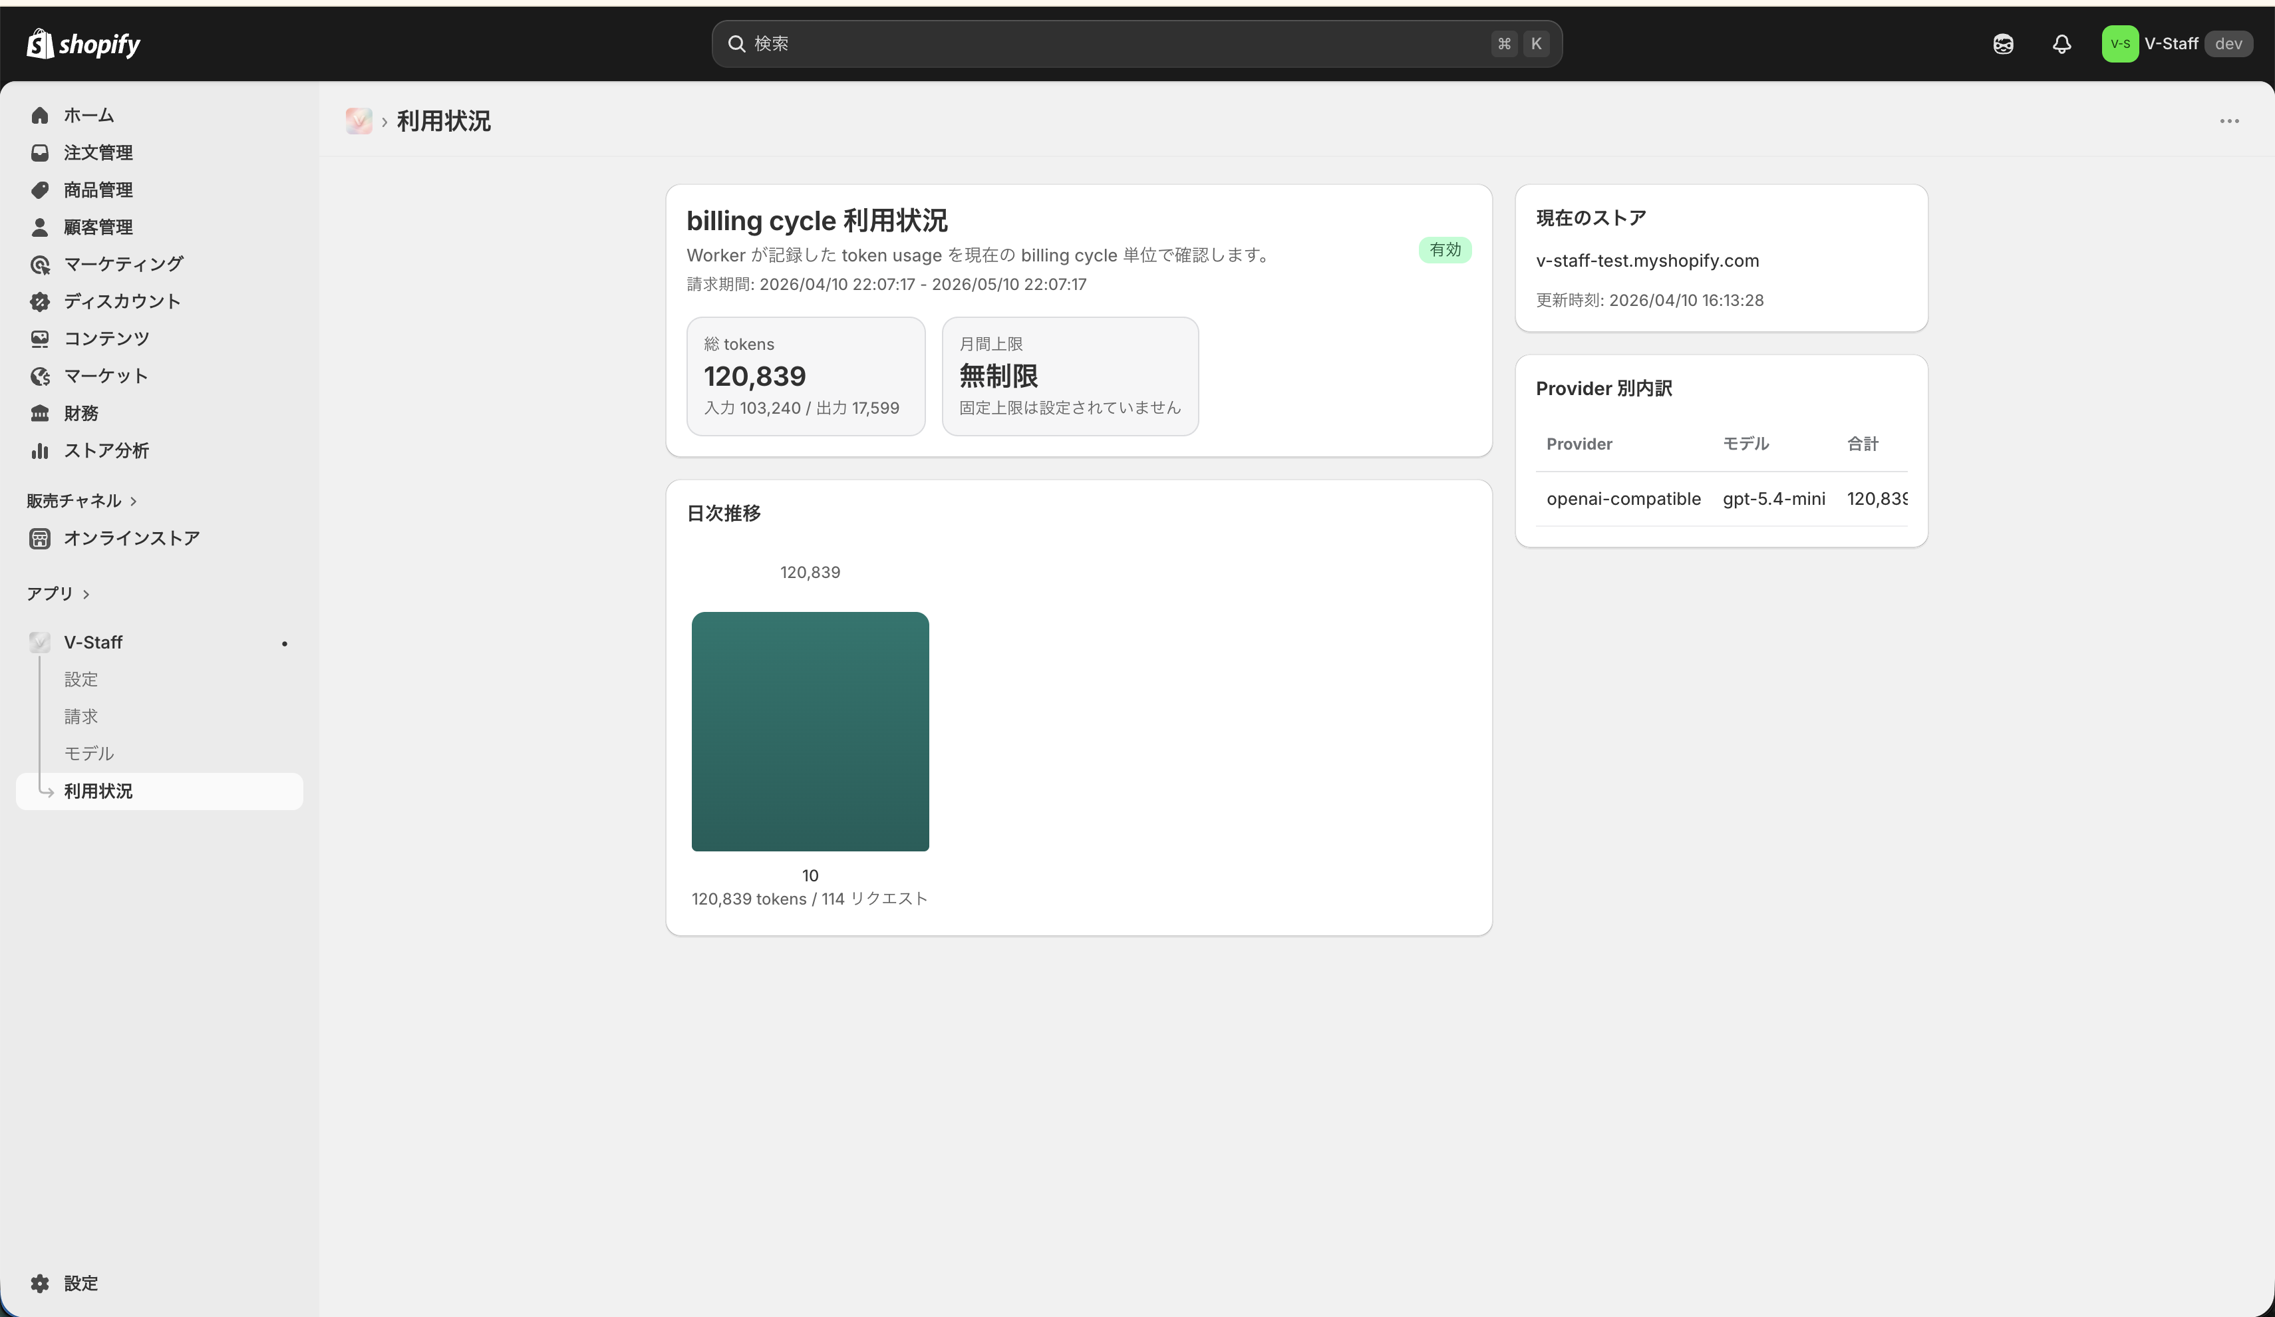Click the gpt-5.4-mini cell
The width and height of the screenshot is (2275, 1317).
1773,499
